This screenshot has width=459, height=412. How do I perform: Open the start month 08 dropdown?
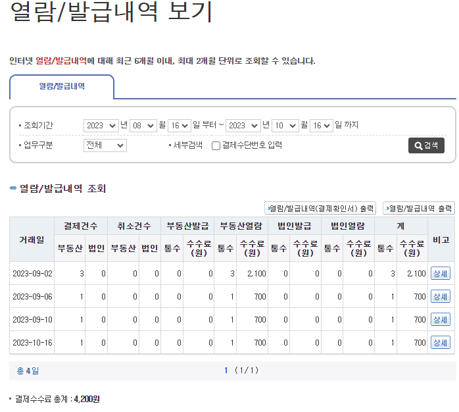pos(143,126)
